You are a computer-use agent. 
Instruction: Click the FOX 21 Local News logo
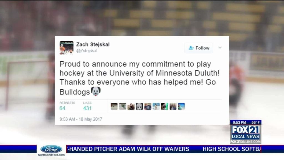pos(246,132)
